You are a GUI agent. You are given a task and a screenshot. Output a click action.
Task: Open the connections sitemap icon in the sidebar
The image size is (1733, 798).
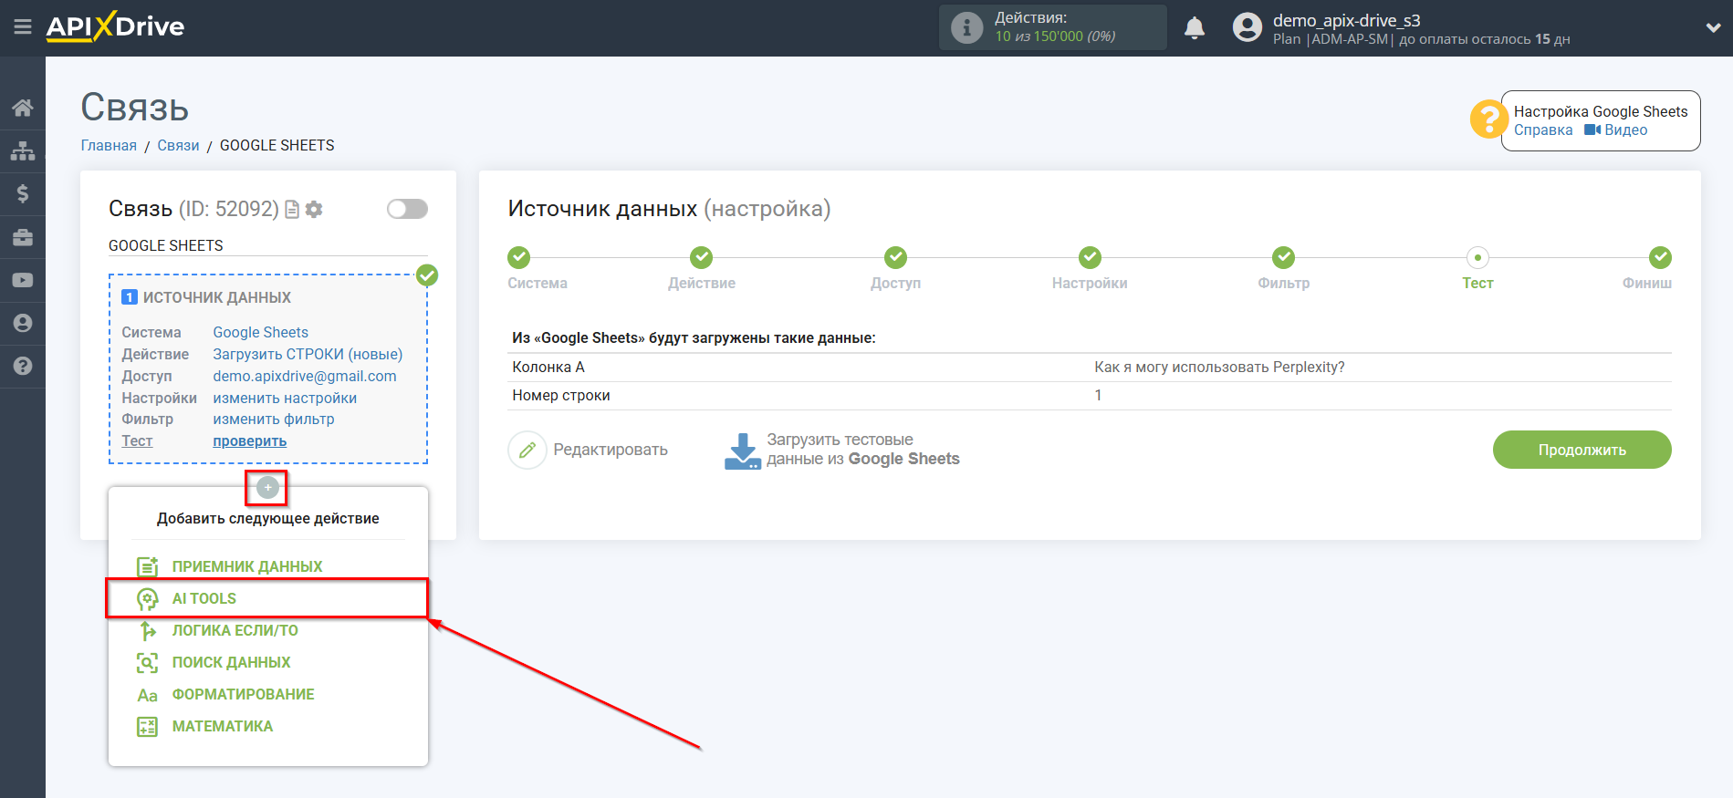click(x=23, y=150)
